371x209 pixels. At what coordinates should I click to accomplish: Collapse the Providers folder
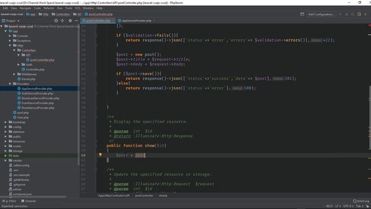click(x=10, y=84)
